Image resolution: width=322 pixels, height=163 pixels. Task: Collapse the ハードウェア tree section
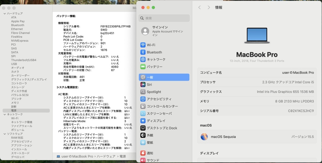pos(5,14)
